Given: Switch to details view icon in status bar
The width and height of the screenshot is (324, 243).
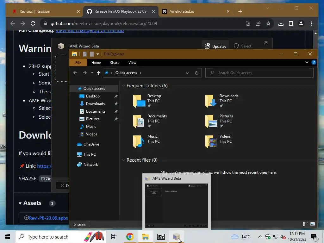Looking at the screenshot, I should coord(305,224).
